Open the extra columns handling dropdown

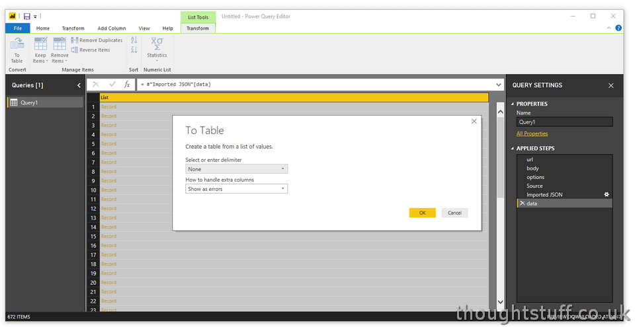[x=236, y=189]
